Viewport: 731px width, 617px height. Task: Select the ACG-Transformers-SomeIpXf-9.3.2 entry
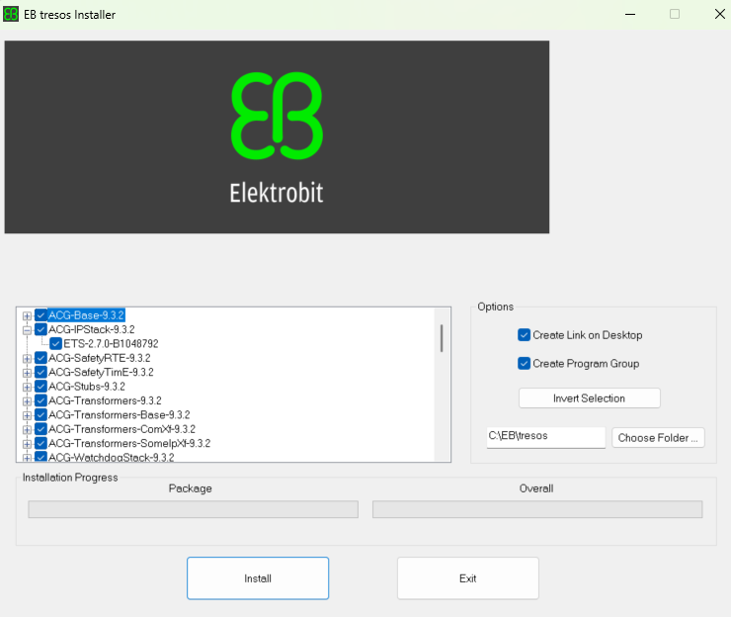[128, 444]
